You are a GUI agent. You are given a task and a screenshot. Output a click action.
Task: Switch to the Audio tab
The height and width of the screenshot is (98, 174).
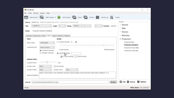54,36
